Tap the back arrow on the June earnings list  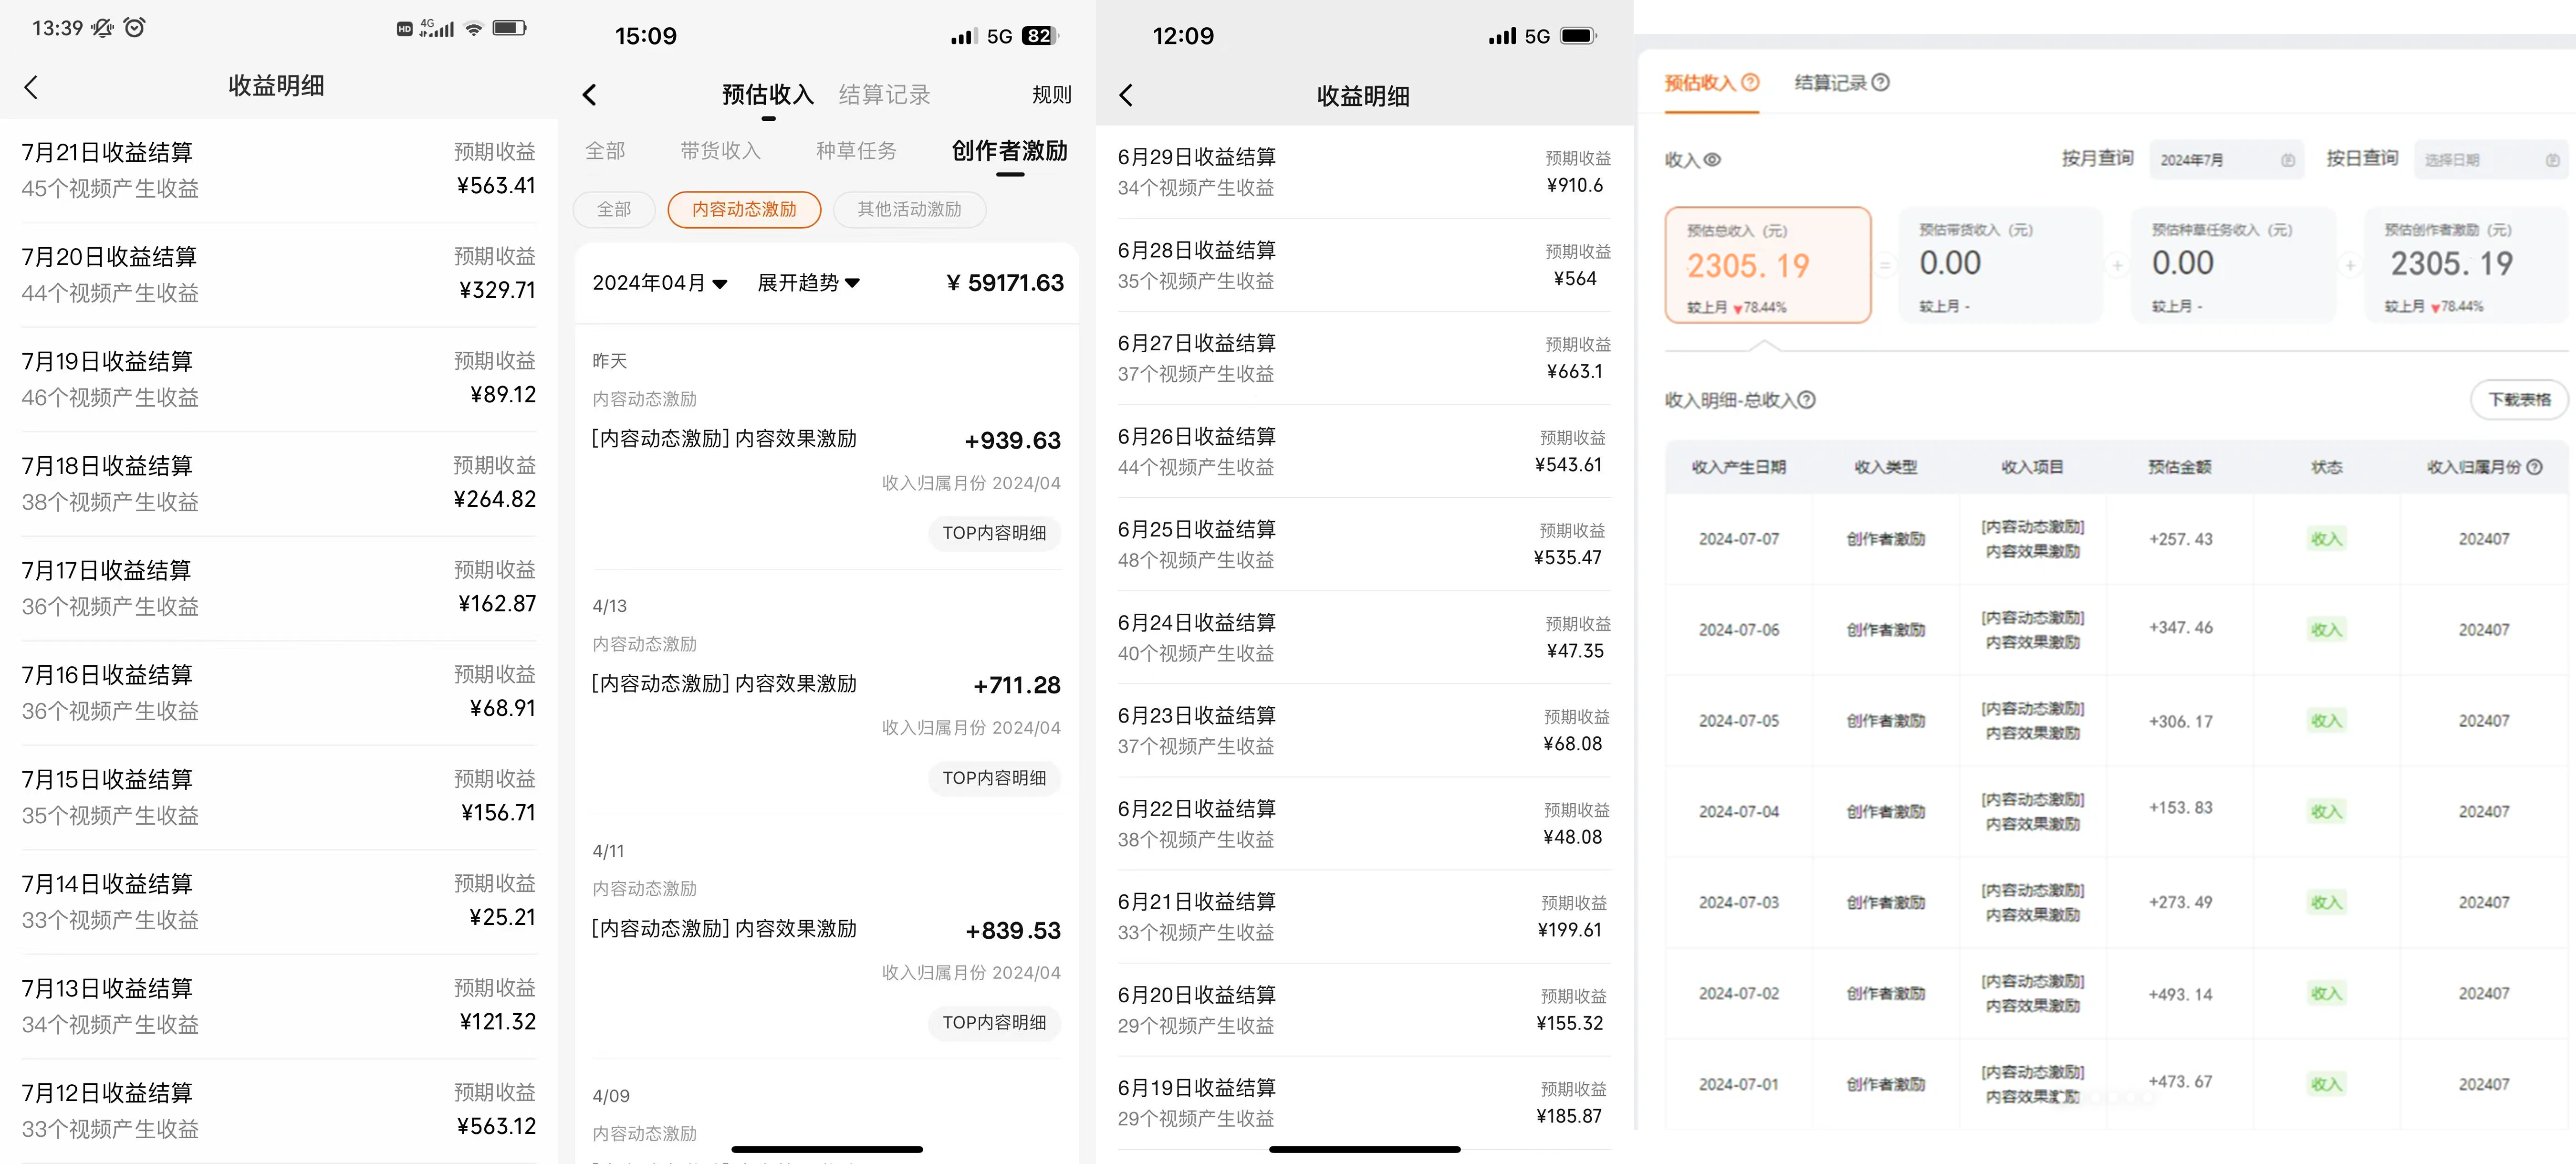point(1125,95)
